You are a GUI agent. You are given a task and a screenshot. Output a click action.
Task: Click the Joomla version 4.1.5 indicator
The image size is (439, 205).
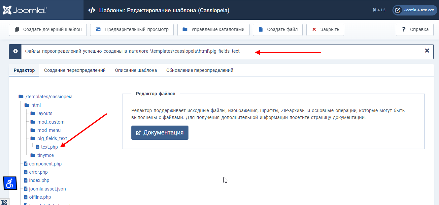[x=379, y=10]
